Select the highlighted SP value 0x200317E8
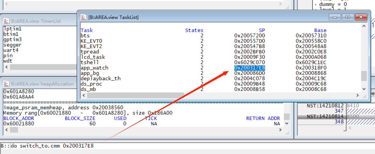The image size is (375, 154). pyautogui.click(x=250, y=68)
